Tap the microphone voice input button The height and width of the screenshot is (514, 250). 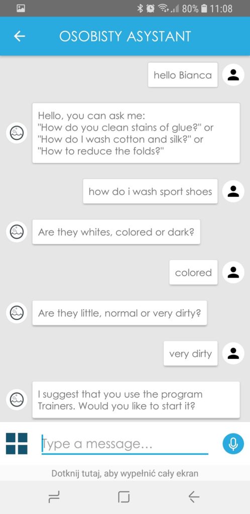coord(233,444)
